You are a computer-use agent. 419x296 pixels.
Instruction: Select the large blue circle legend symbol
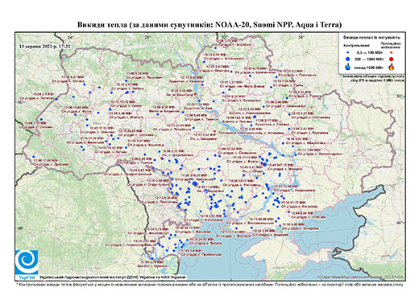click(x=348, y=59)
